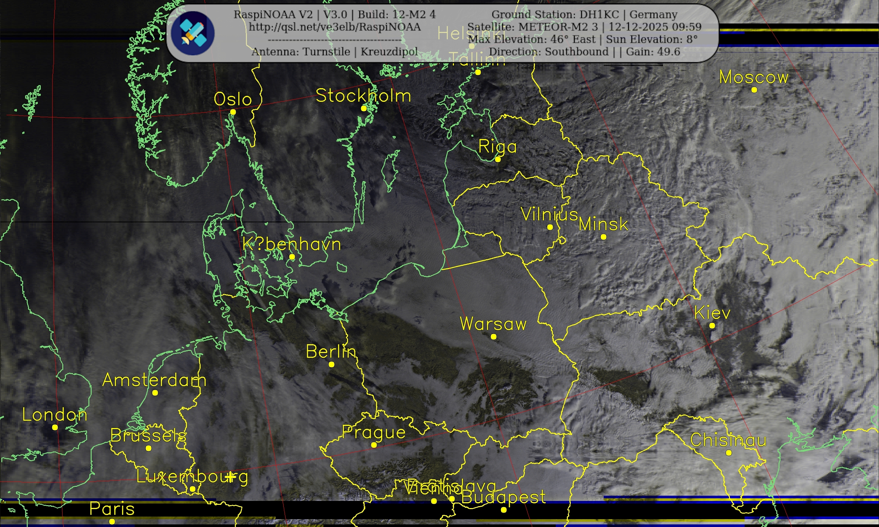Click the Oslo city marker dot
The image size is (879, 527).
click(x=233, y=112)
